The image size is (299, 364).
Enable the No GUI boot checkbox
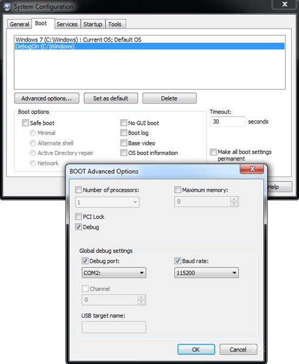(124, 123)
